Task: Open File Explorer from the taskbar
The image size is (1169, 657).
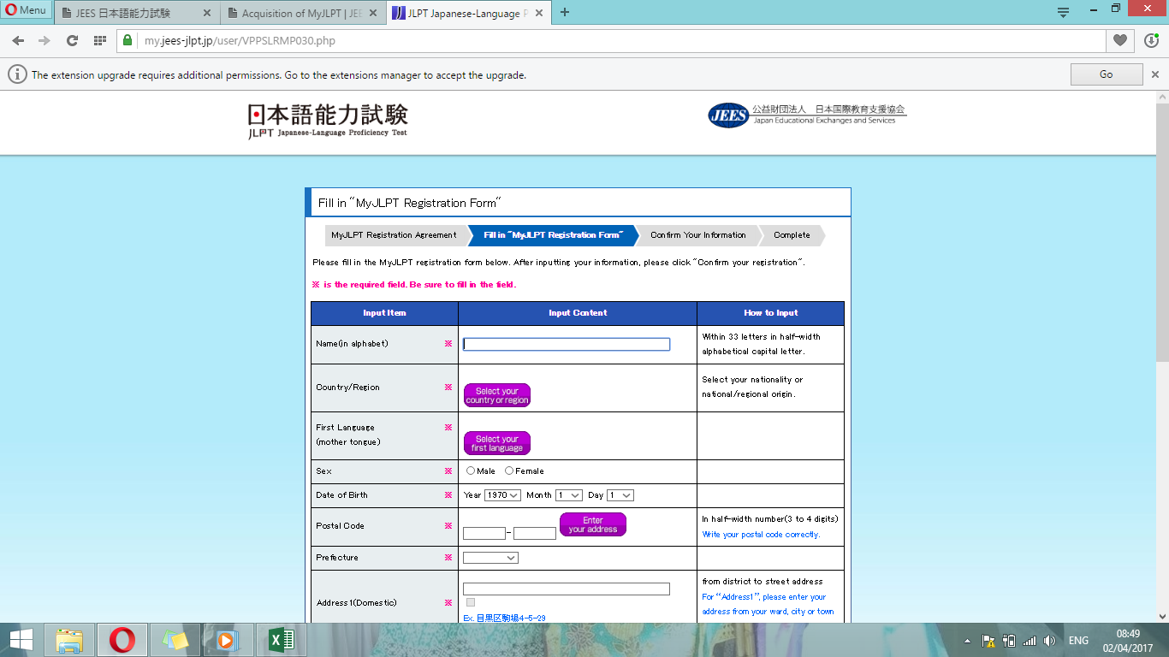Action: tap(70, 640)
